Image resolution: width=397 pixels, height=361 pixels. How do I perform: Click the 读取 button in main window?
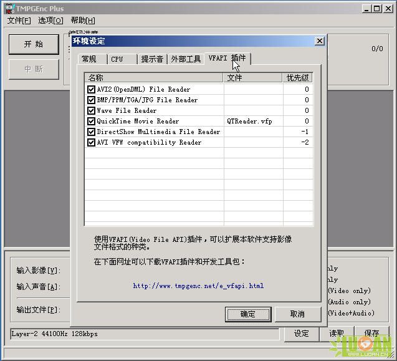(x=337, y=334)
